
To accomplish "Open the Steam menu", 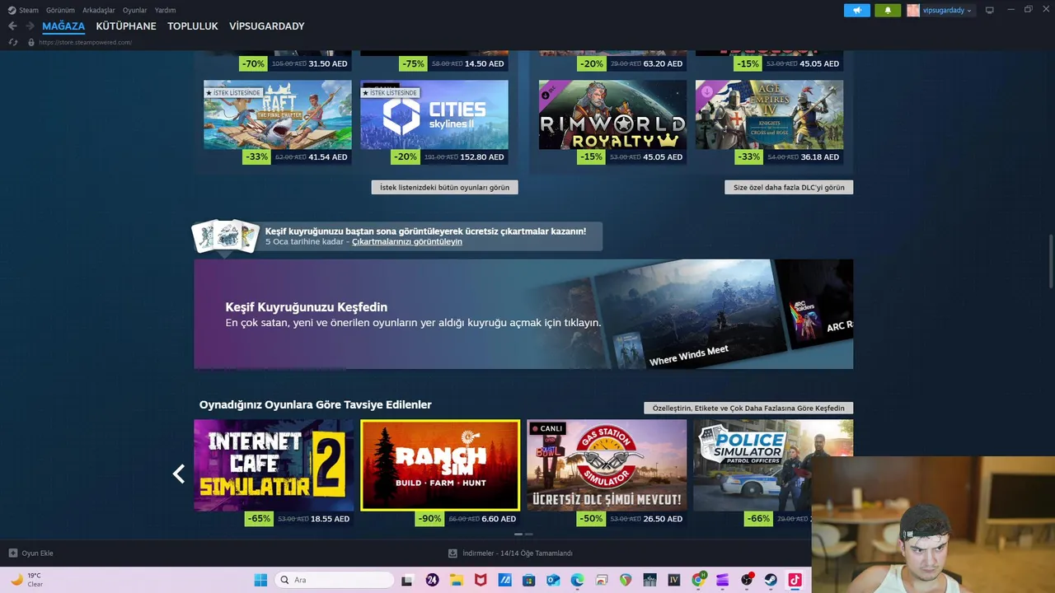I will 23,10.
